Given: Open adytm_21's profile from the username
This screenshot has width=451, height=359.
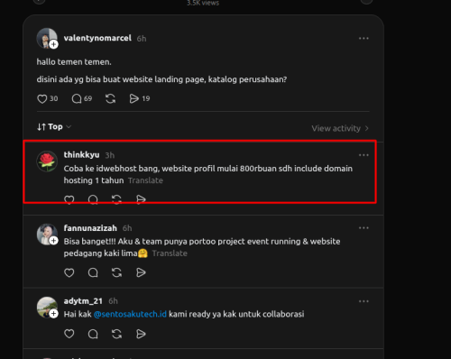Looking at the screenshot, I should 83,301.
